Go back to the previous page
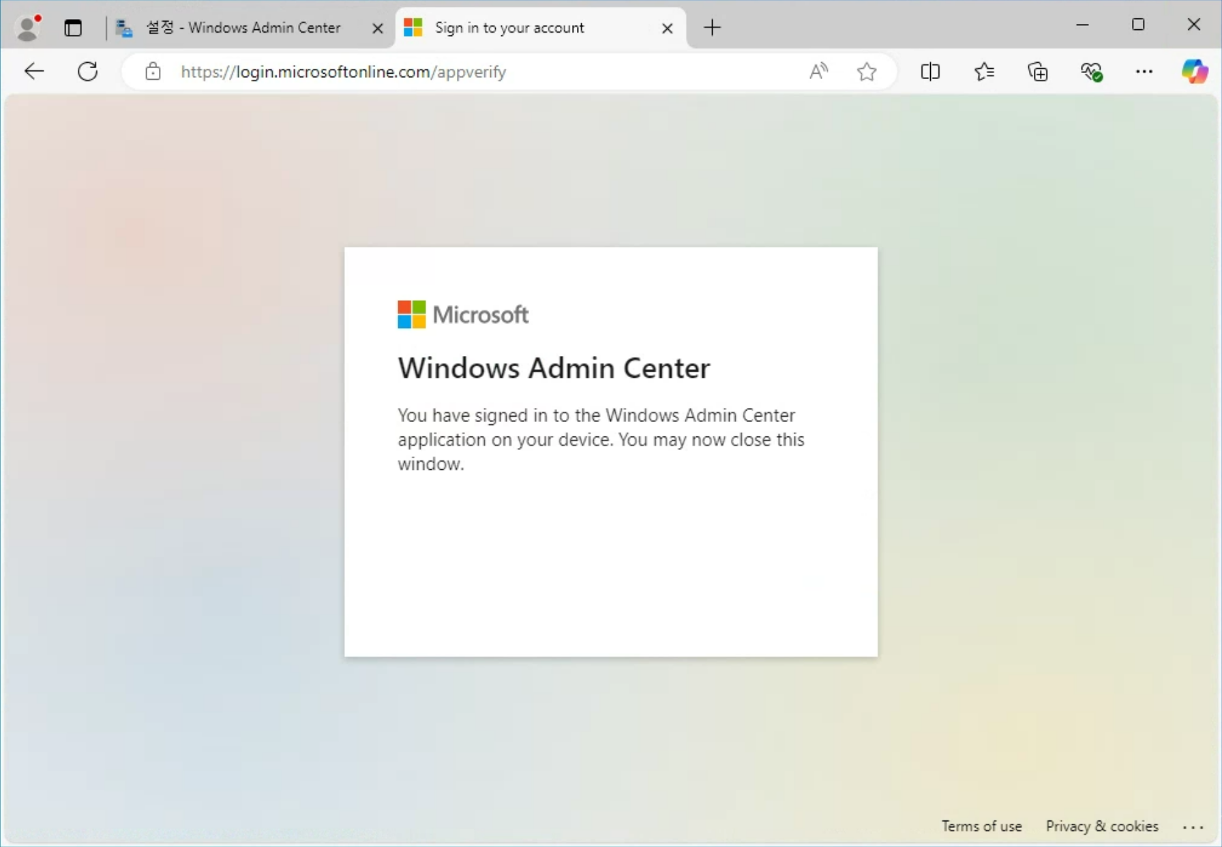This screenshot has width=1222, height=847. 33,71
